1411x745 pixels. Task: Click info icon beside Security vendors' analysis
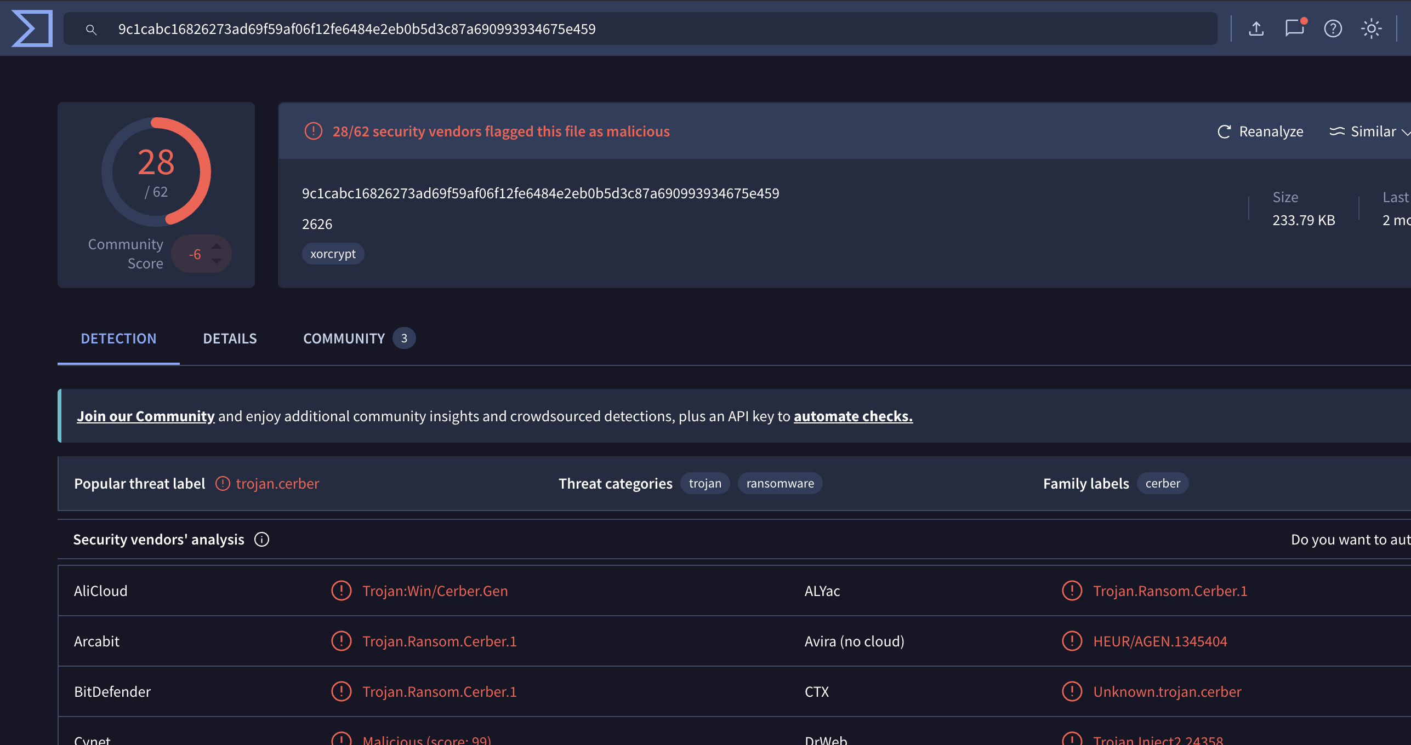click(261, 540)
